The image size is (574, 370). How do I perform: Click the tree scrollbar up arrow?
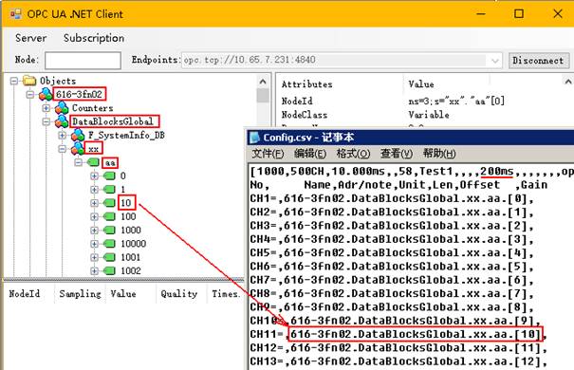click(x=263, y=82)
